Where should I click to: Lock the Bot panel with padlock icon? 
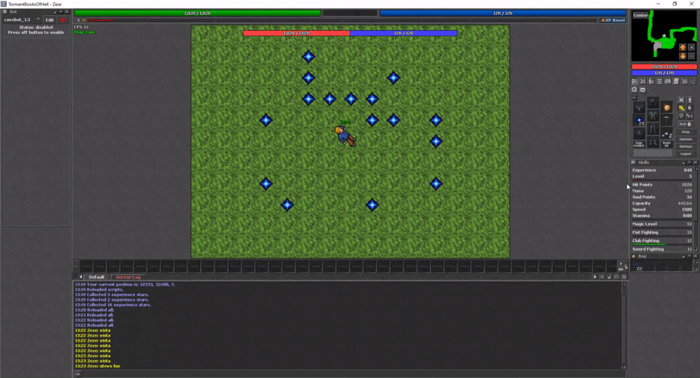click(x=55, y=12)
